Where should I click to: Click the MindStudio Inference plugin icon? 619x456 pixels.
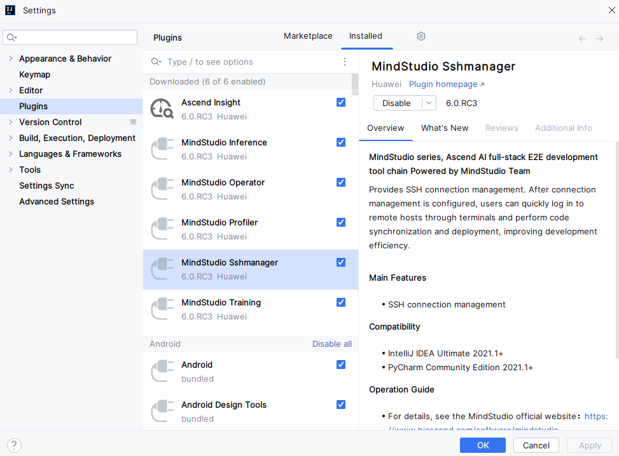(x=162, y=149)
